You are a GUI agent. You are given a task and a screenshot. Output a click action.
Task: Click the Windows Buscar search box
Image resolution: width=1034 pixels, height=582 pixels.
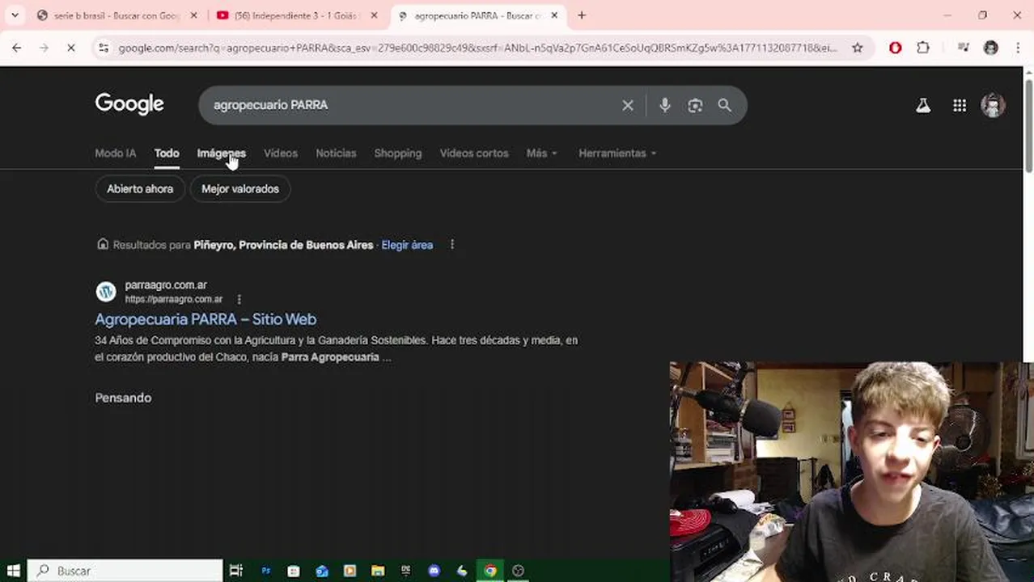(125, 571)
